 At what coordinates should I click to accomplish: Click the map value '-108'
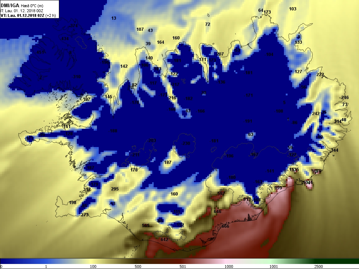pyautogui.click(x=279, y=111)
